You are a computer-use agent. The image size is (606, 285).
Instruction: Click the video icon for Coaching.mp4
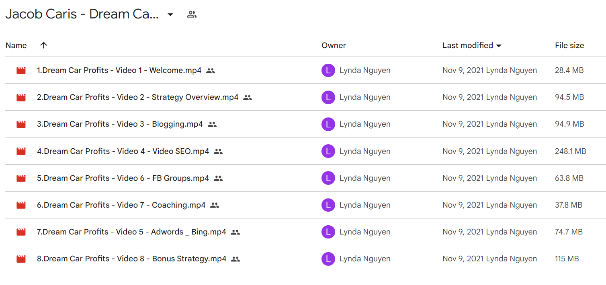click(21, 205)
